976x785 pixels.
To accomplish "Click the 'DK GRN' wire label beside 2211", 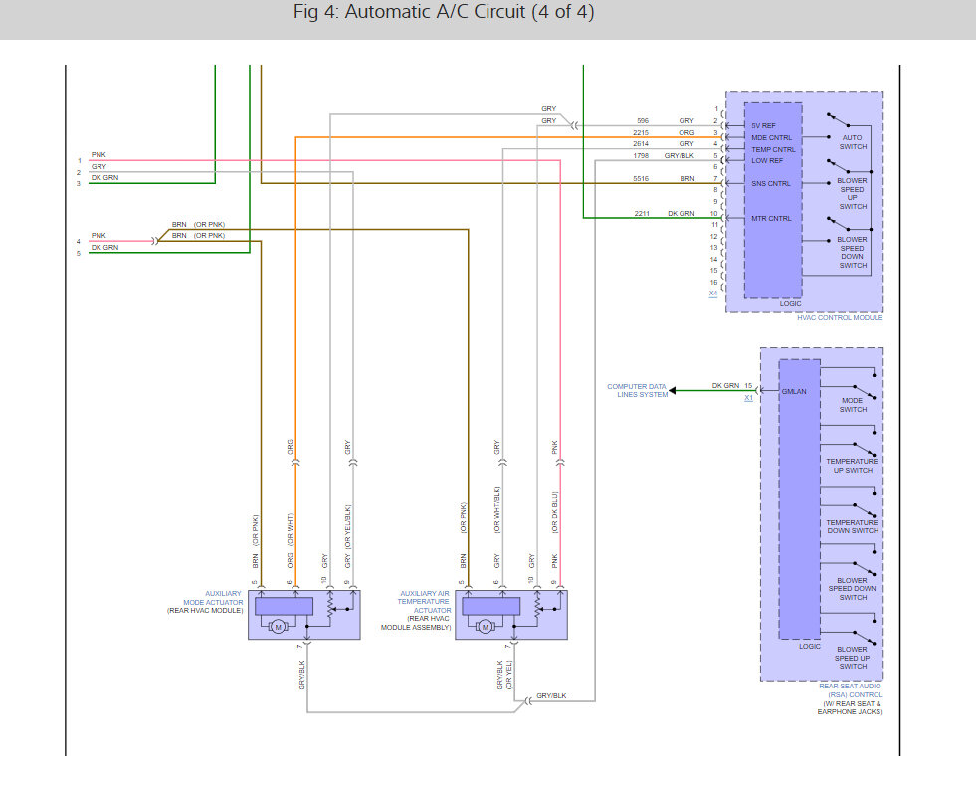I will (x=681, y=214).
